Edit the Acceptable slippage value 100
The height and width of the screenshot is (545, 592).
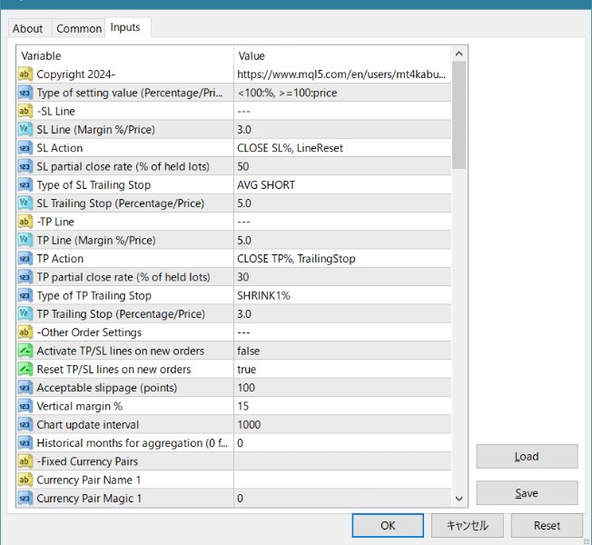click(x=342, y=388)
